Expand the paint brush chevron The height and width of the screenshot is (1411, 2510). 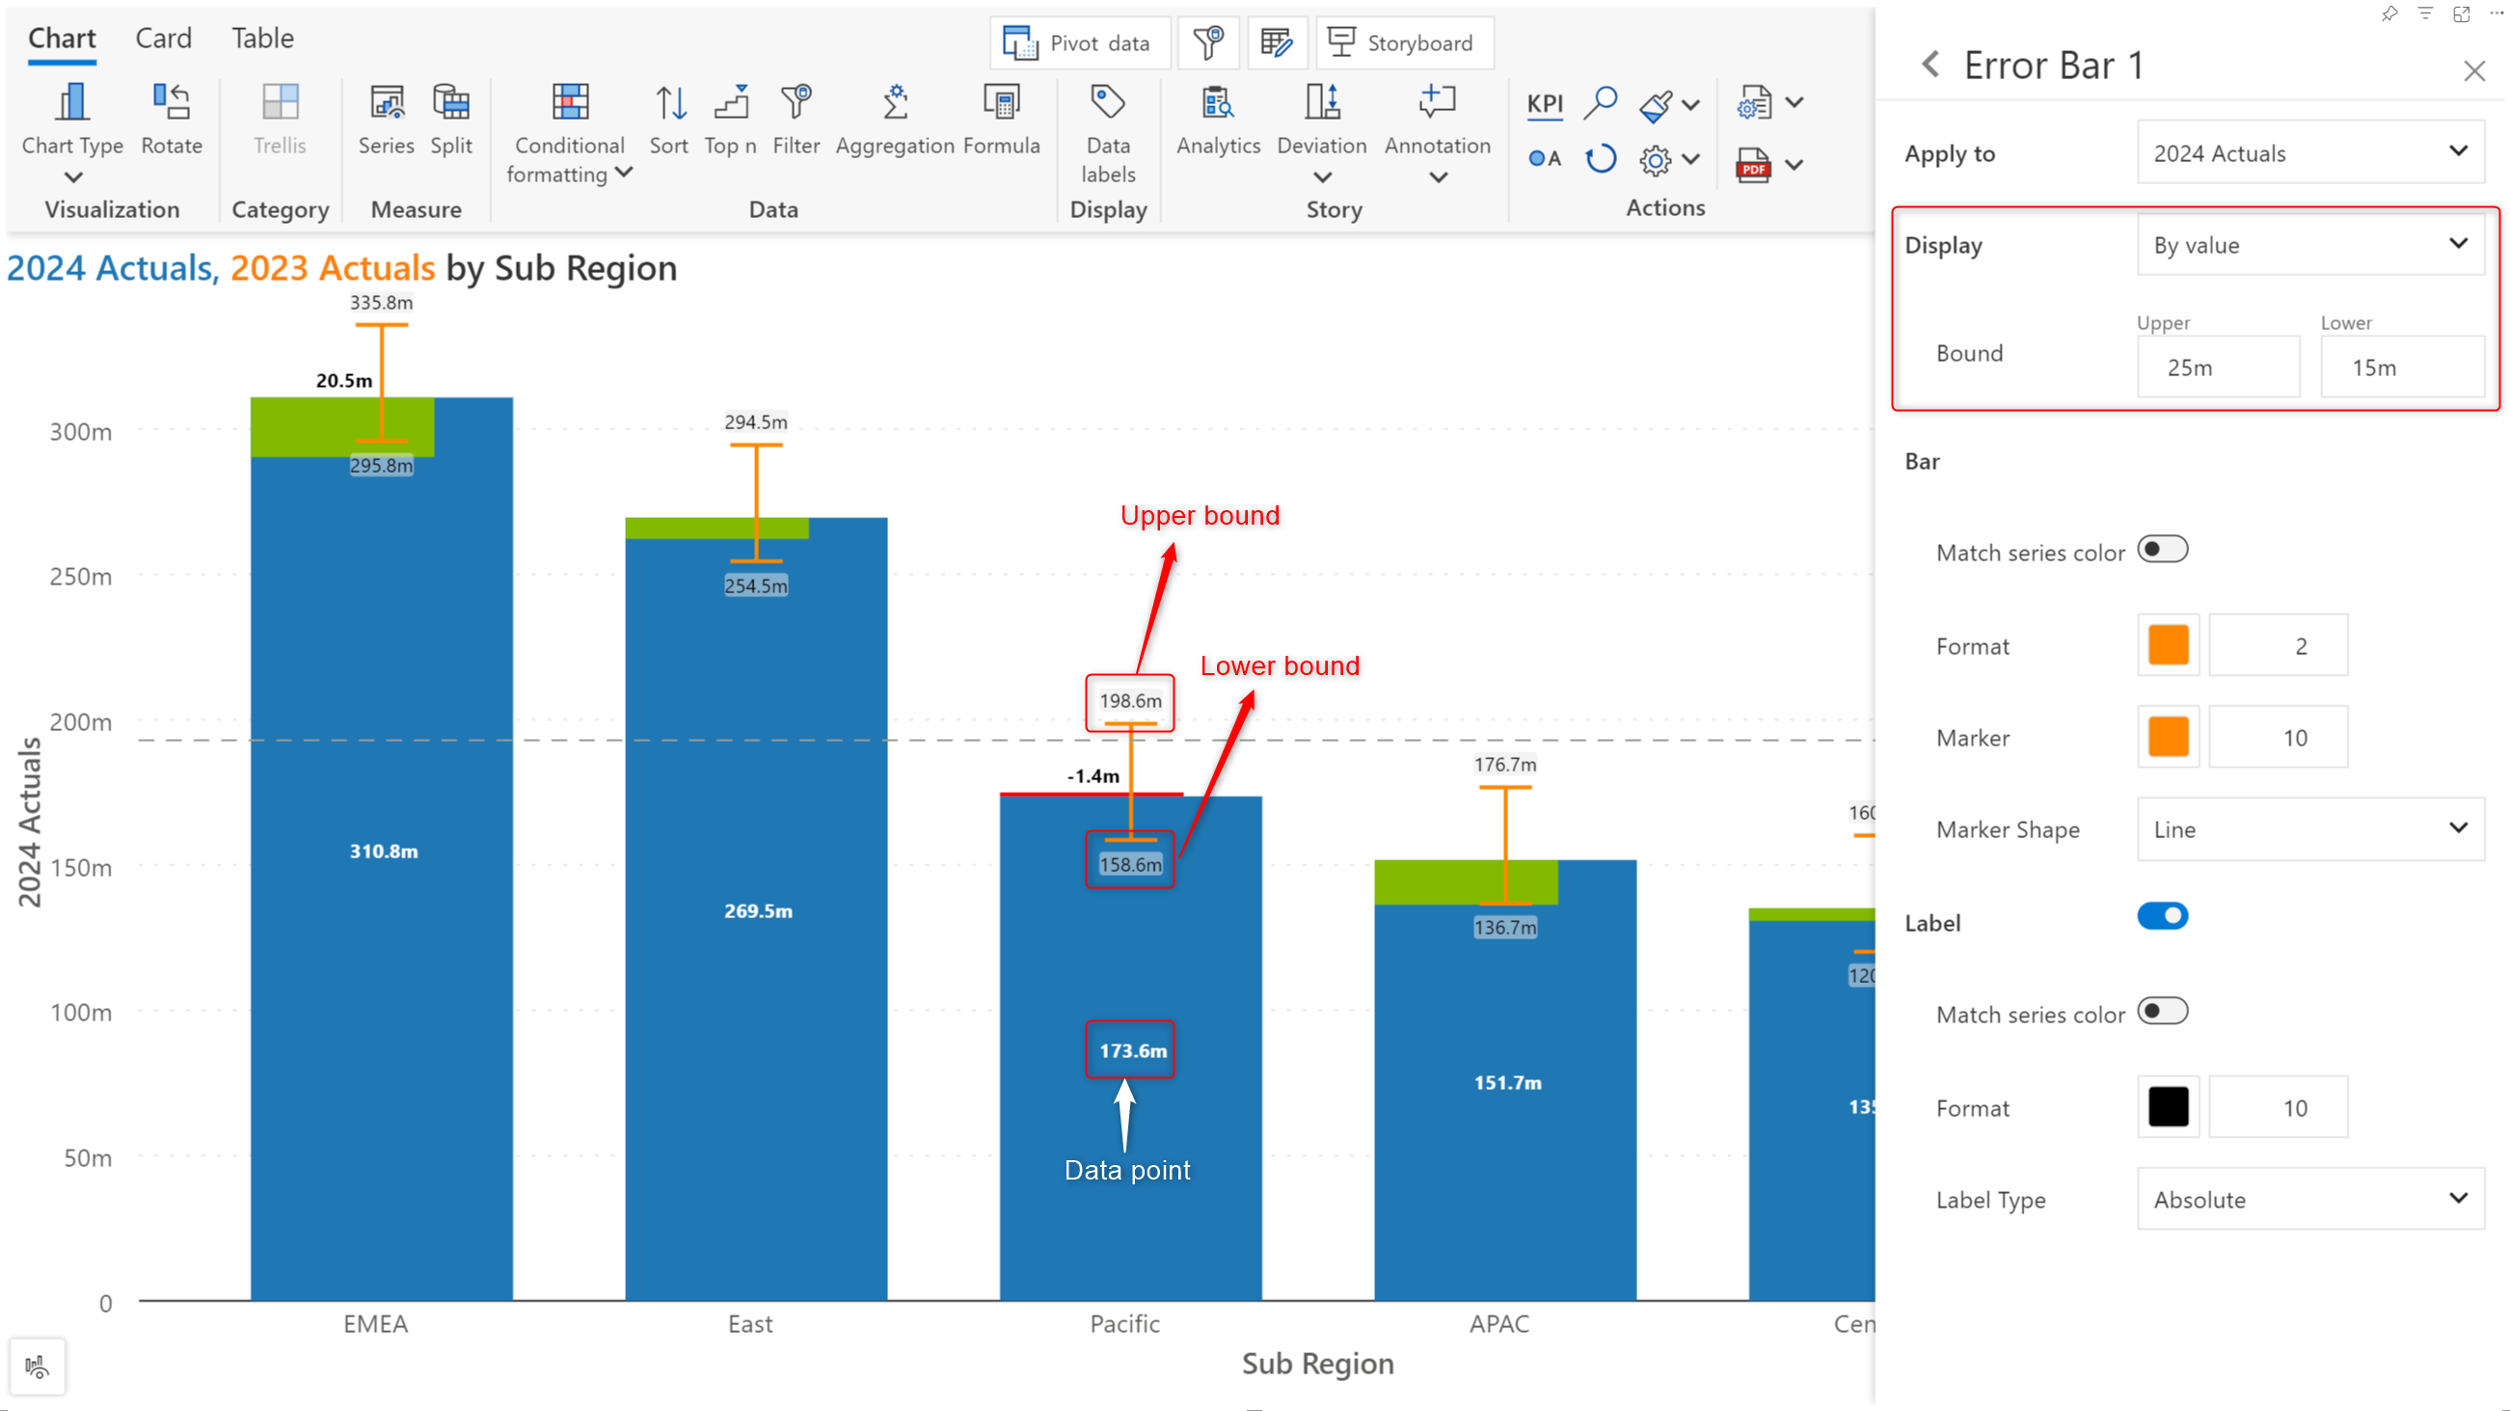tap(1691, 104)
